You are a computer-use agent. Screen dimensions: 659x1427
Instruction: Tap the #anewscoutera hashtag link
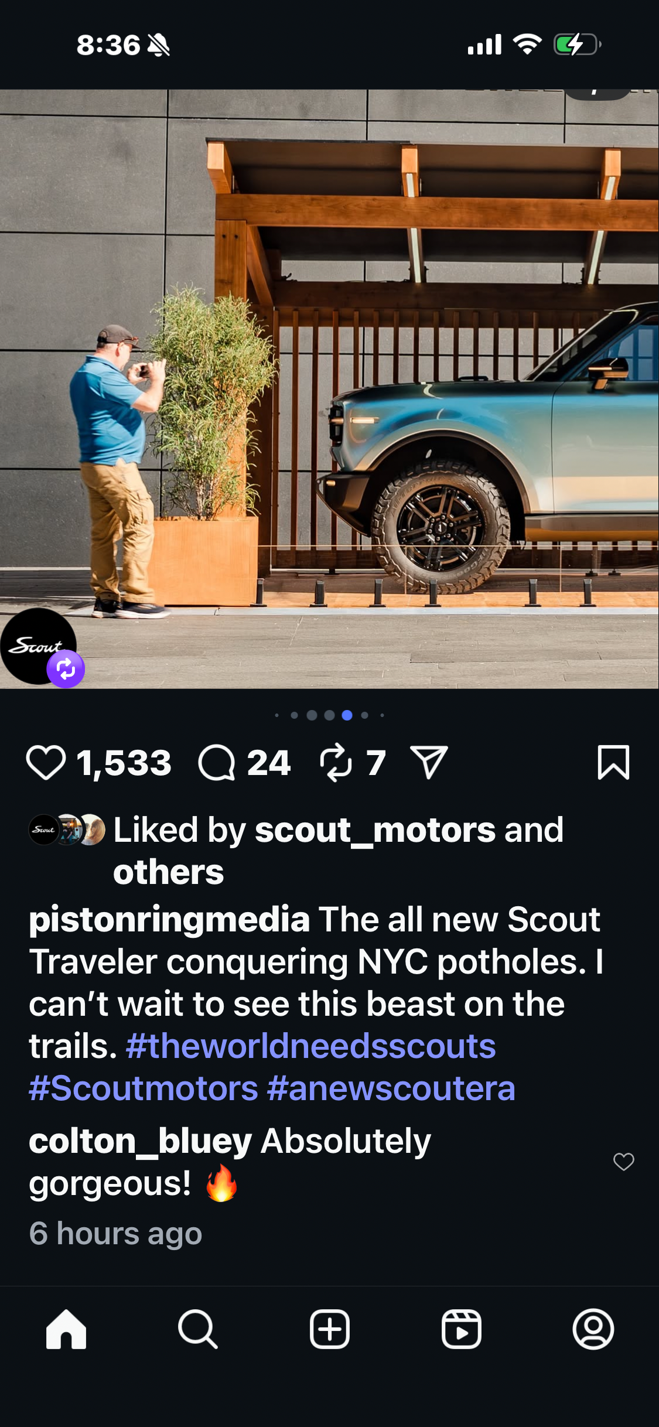[391, 1088]
